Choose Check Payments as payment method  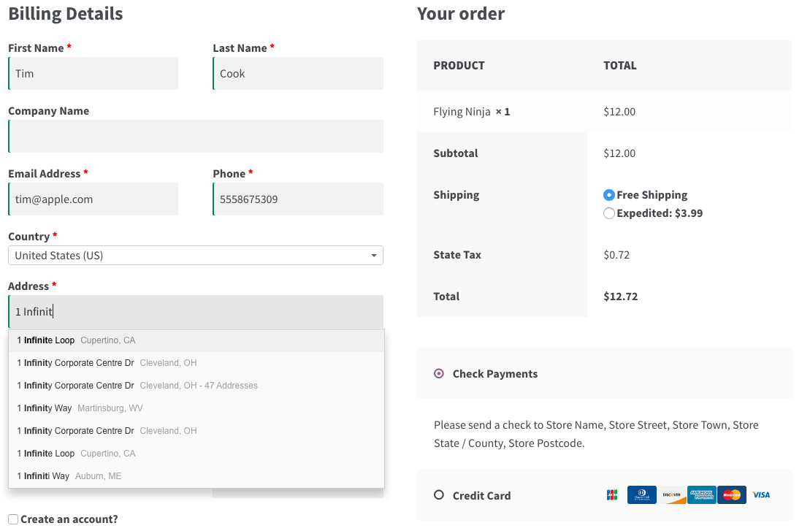[438, 373]
